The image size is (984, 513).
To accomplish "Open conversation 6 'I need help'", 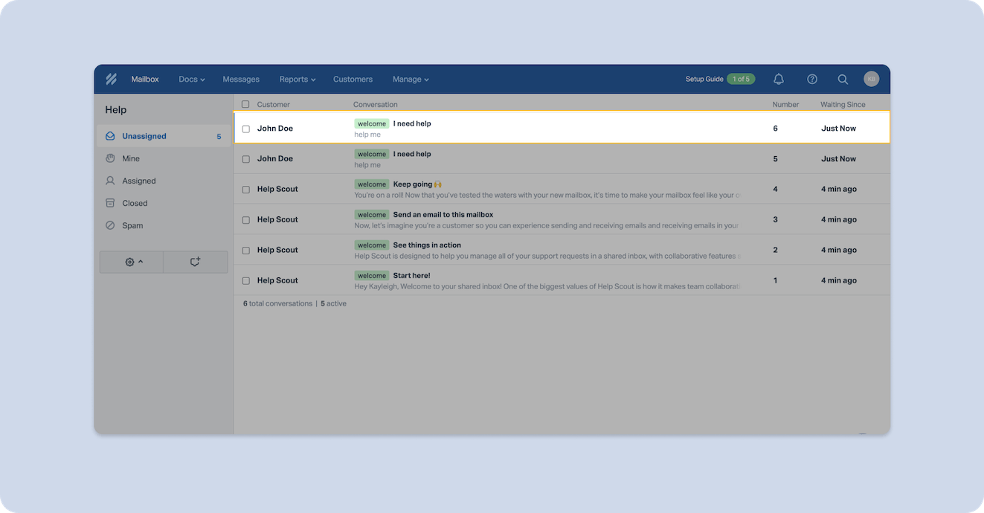I will pyautogui.click(x=562, y=126).
